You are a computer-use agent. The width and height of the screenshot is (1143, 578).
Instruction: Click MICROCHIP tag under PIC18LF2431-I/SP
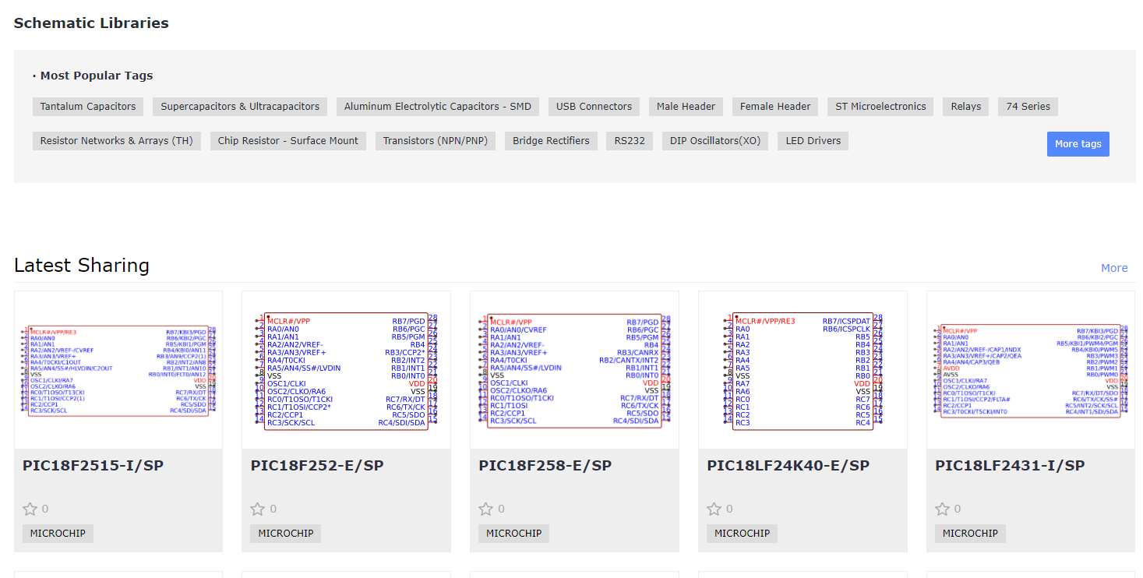(970, 534)
